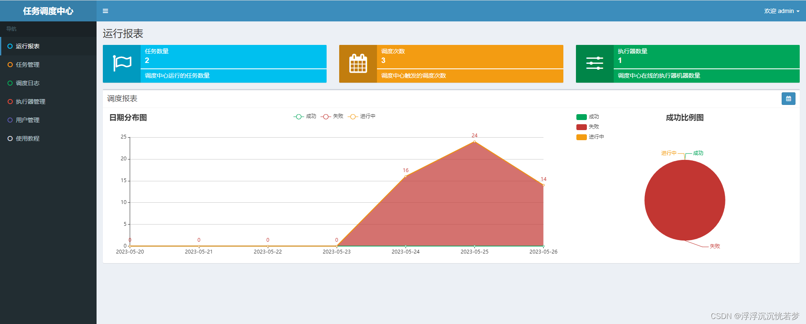Image resolution: width=806 pixels, height=324 pixels.
Task: Open 使用教程 in the sidebar
Action: pyautogui.click(x=48, y=138)
